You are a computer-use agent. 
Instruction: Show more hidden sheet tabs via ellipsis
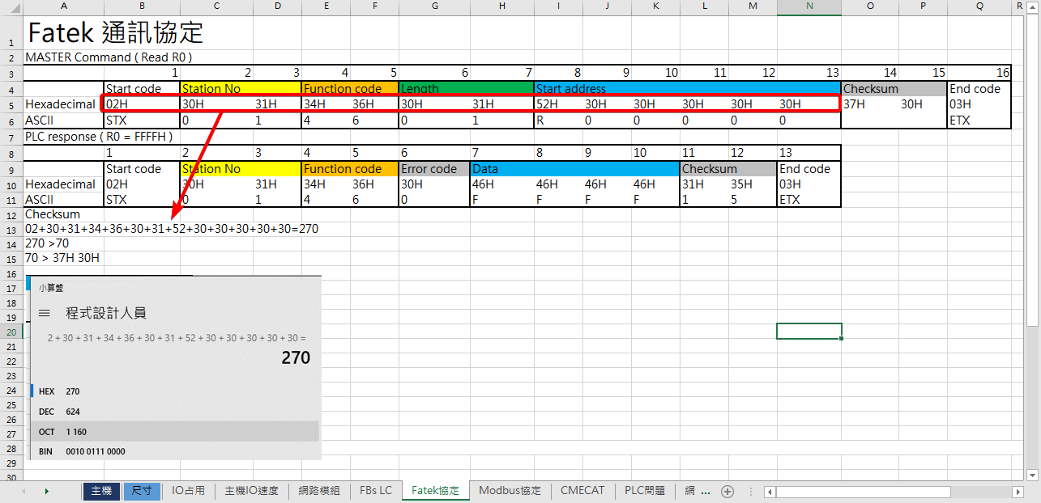[704, 491]
